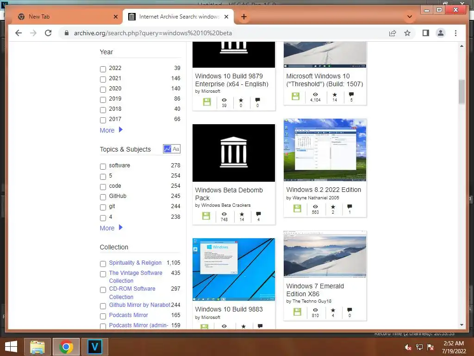This screenshot has width=474, height=356.
Task: Check the 2019 year filter
Action: pyautogui.click(x=103, y=100)
